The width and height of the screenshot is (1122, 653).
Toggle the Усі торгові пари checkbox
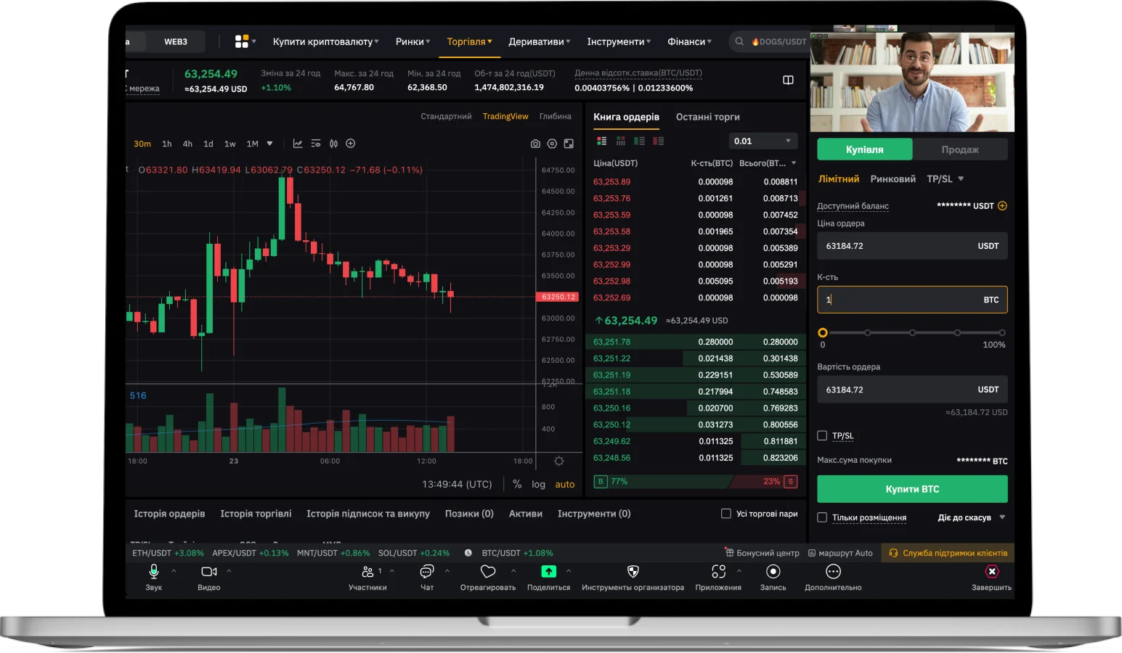[725, 514]
